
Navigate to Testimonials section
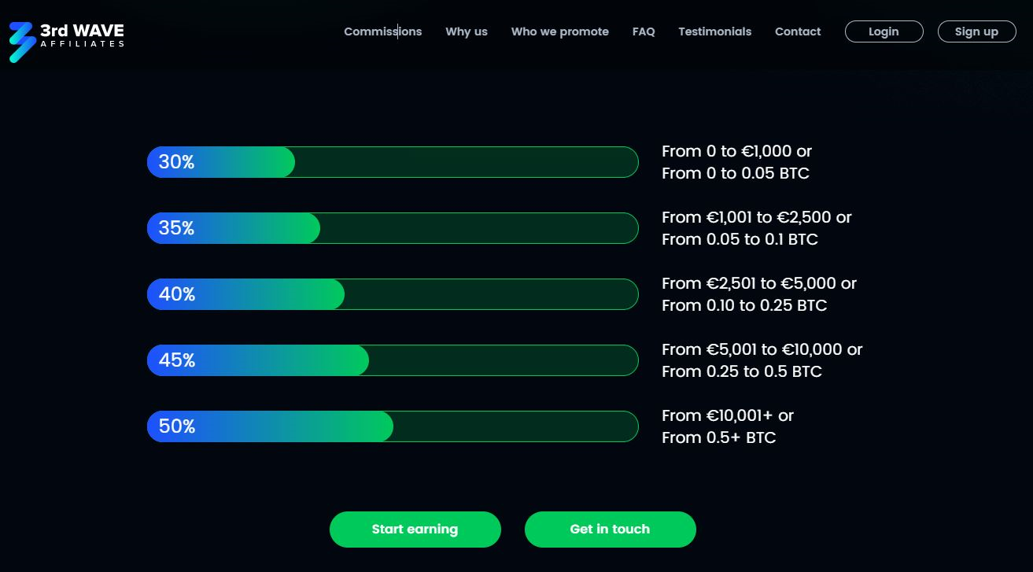click(714, 31)
